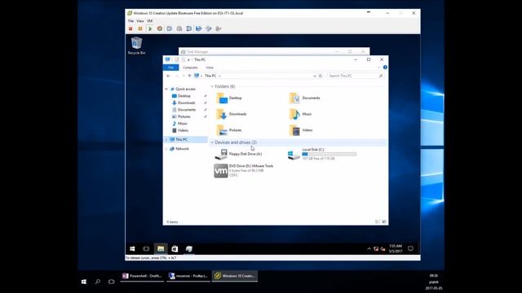Click the Refresh button beside address bar

(x=321, y=76)
